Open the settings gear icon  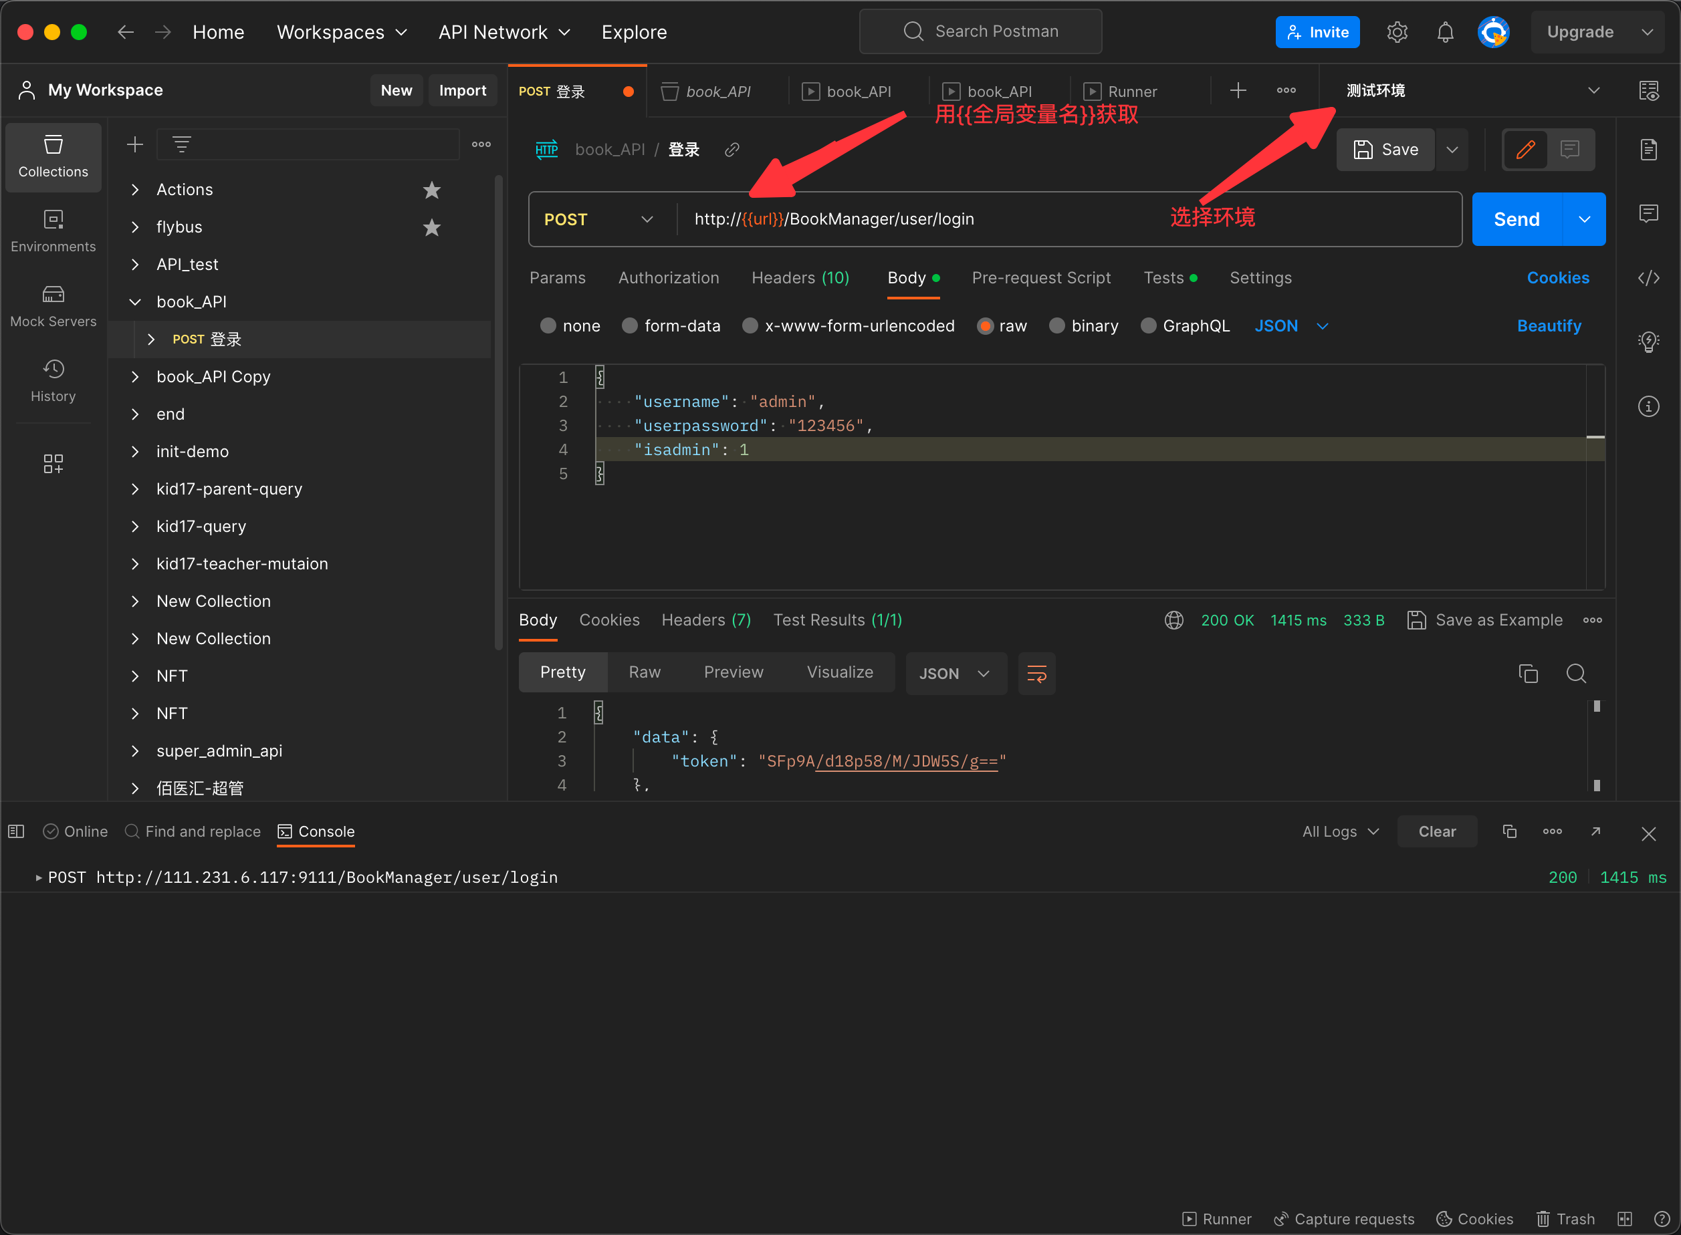click(1396, 32)
